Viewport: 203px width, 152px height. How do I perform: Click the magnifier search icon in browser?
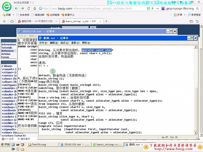point(198,9)
